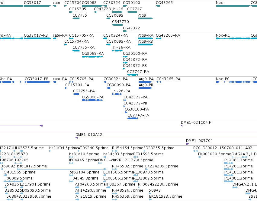Viewport: 257px width, 201px height.
Task: Select EST bs81a10.5prime
Action: 84,154
